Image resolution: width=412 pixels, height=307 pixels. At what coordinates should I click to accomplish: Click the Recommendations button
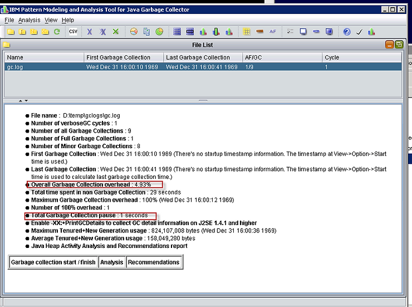point(154,262)
